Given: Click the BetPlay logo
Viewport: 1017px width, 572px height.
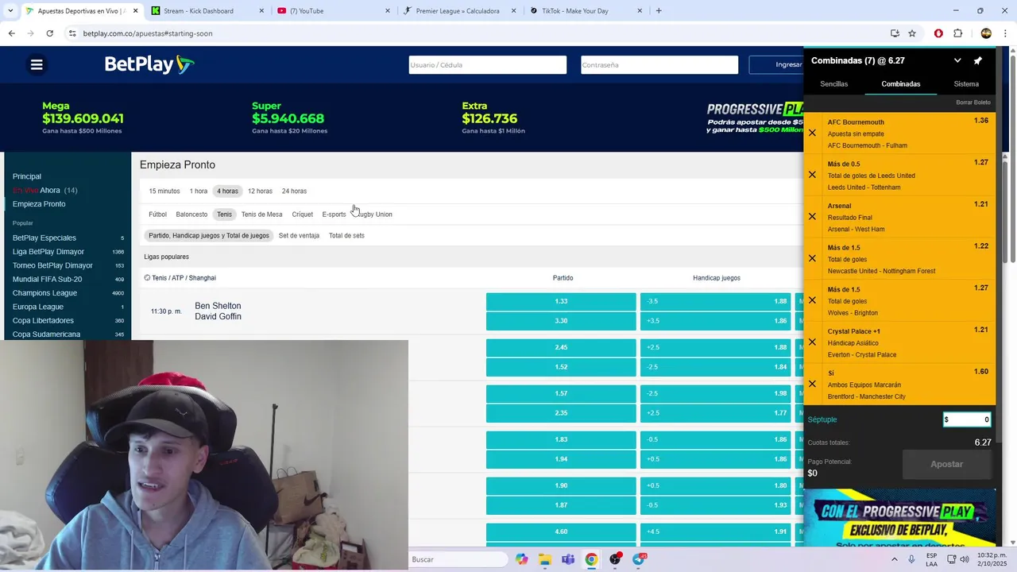Looking at the screenshot, I should pyautogui.click(x=149, y=64).
